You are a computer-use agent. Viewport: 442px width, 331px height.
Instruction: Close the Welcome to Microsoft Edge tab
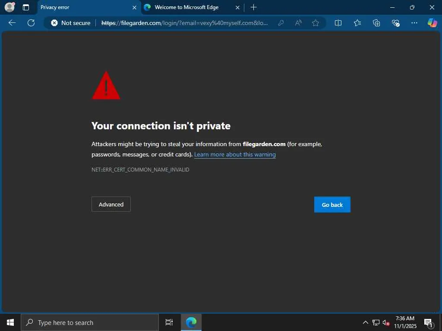point(237,8)
